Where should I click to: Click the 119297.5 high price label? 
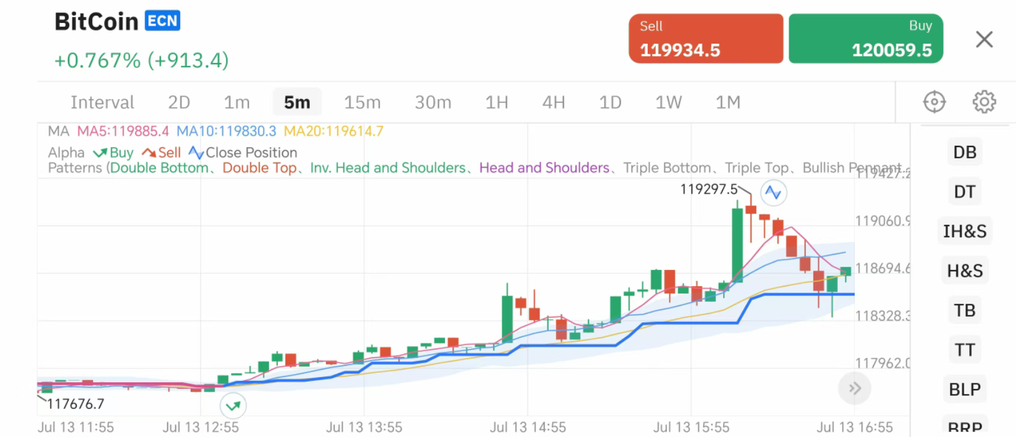tap(709, 189)
